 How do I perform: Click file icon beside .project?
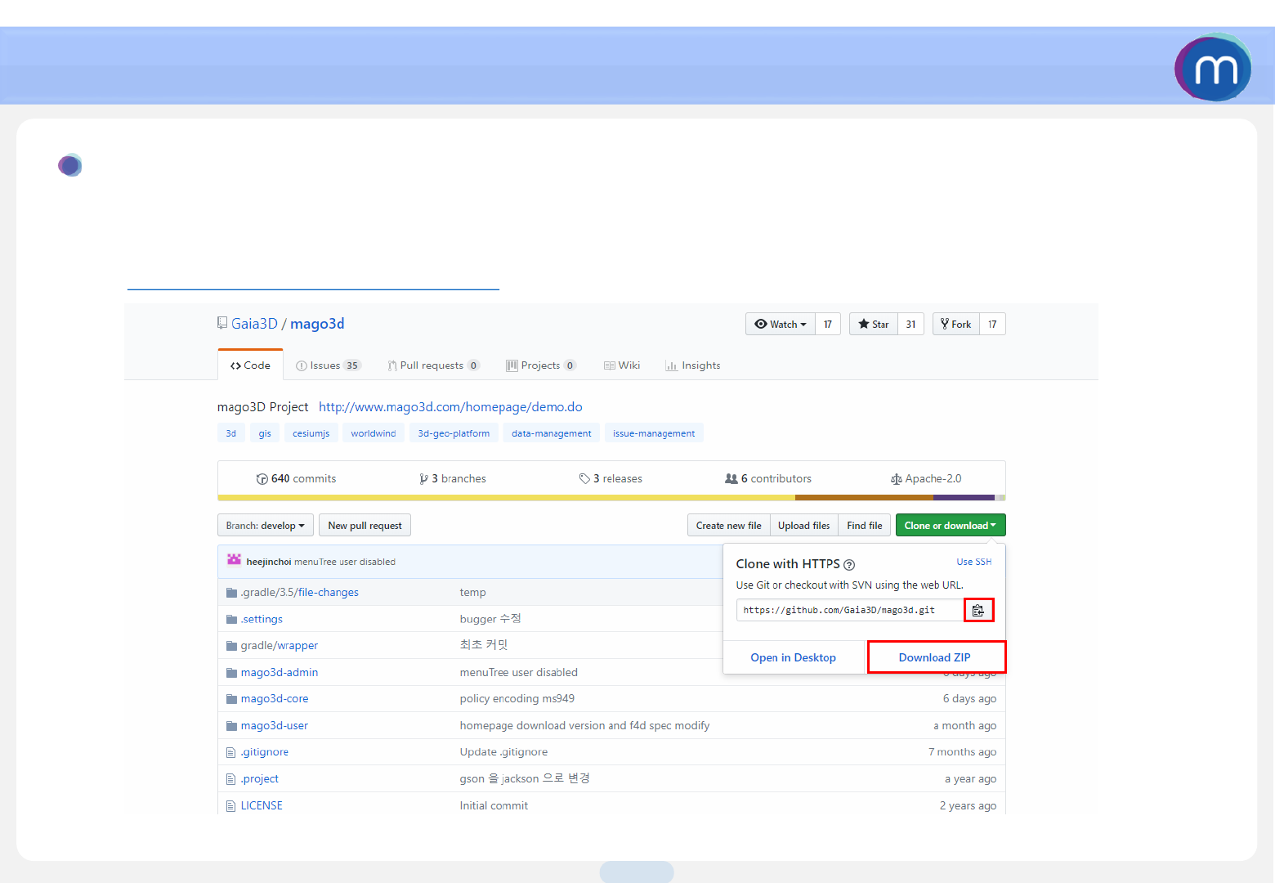pos(231,779)
